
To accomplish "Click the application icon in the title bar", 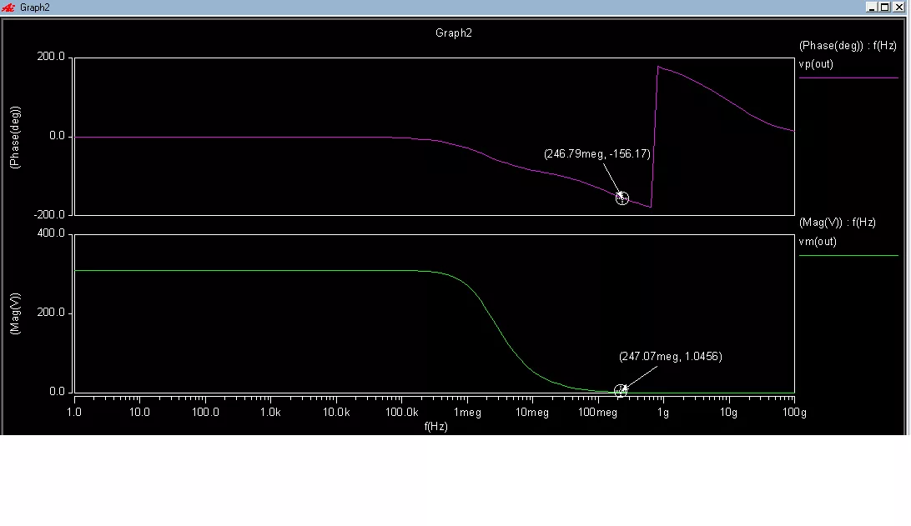I will click(8, 7).
